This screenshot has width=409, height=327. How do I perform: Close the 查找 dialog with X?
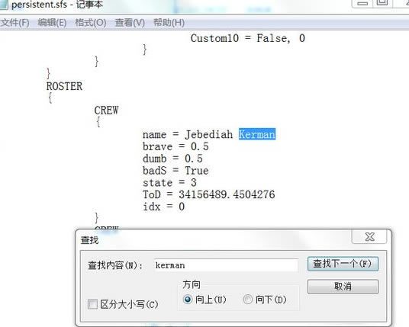369,236
